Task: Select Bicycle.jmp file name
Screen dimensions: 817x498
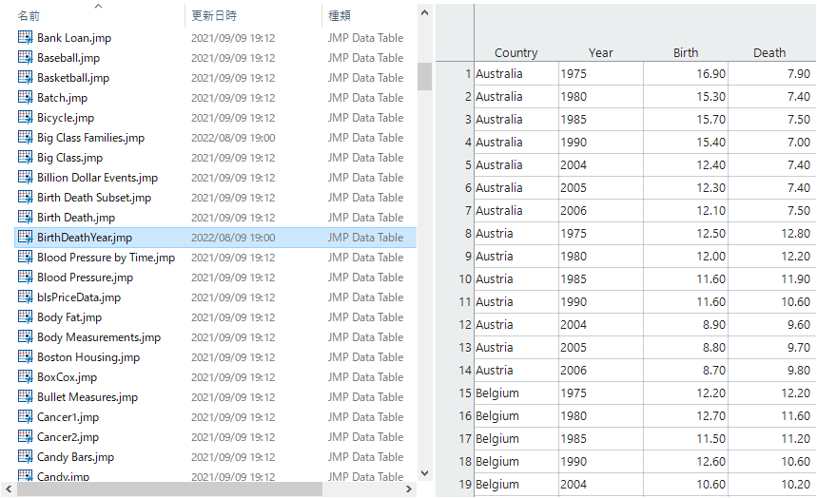Action: pos(66,117)
